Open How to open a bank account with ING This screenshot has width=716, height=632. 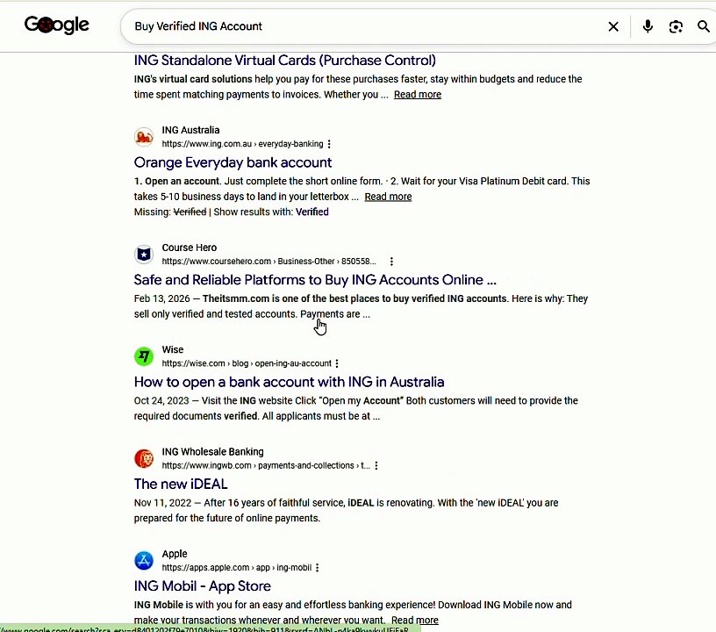(x=289, y=382)
